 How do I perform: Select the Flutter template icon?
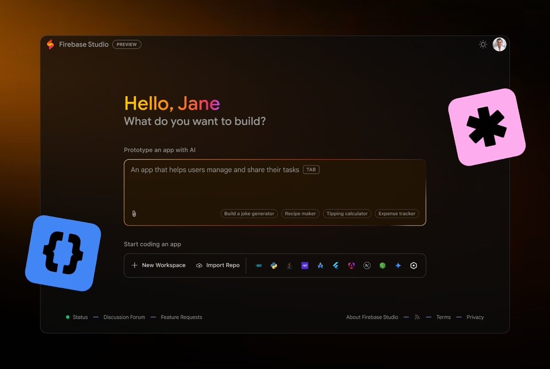(x=335, y=265)
